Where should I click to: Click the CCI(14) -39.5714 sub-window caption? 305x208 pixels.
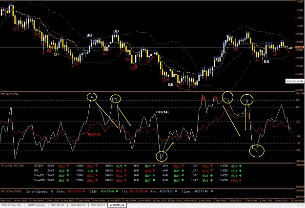9,94
